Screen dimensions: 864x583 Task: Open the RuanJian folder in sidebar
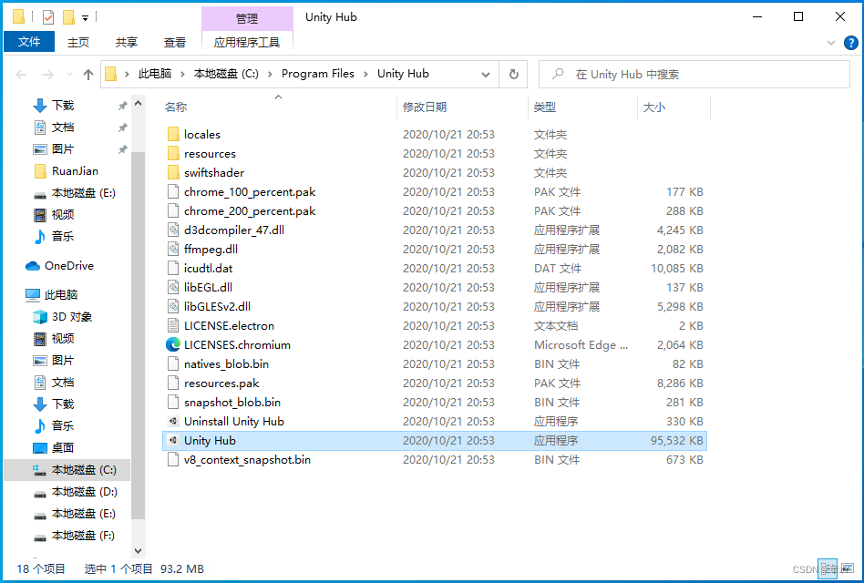click(75, 171)
